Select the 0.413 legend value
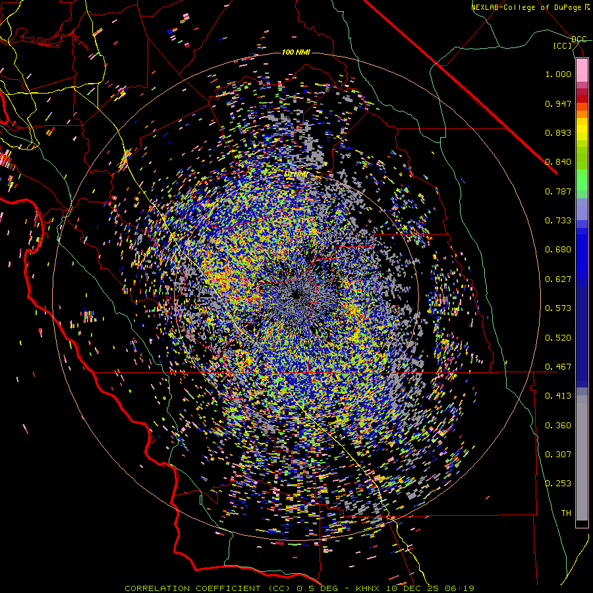The width and height of the screenshot is (593, 593). click(x=558, y=396)
